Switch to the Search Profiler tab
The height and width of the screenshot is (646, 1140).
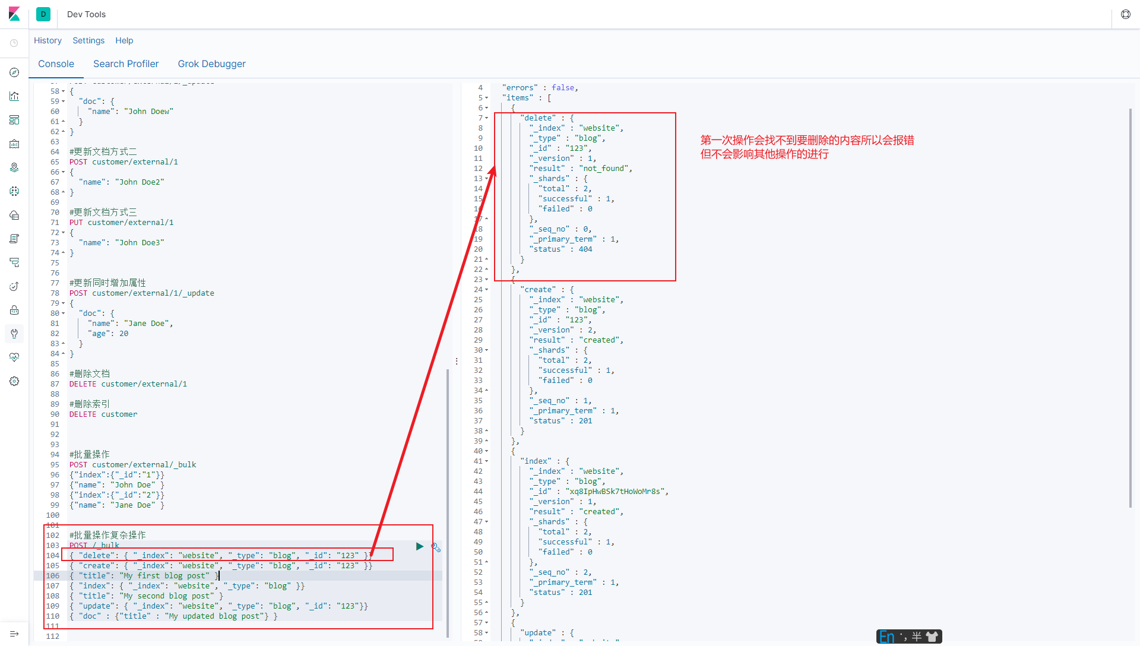click(x=126, y=64)
